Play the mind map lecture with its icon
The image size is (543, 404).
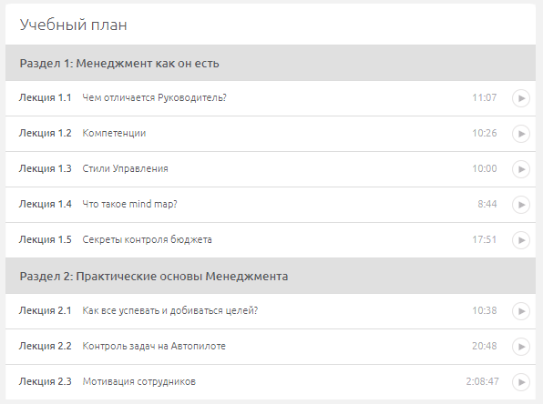[x=521, y=205]
